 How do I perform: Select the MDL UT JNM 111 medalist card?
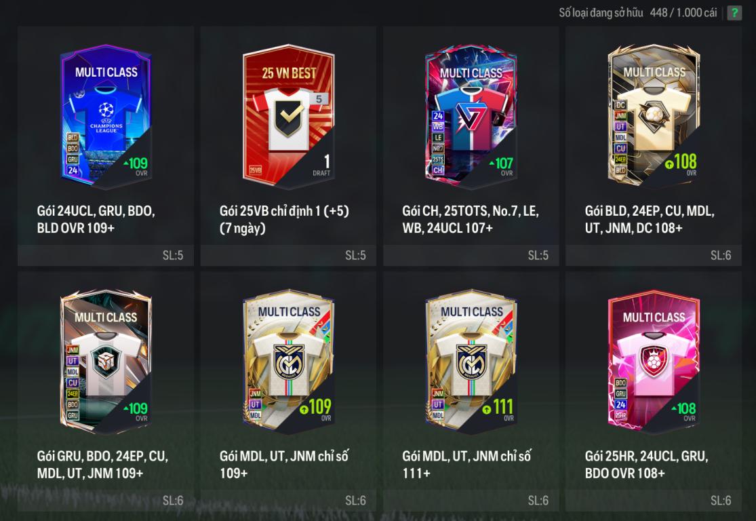pyautogui.click(x=471, y=362)
